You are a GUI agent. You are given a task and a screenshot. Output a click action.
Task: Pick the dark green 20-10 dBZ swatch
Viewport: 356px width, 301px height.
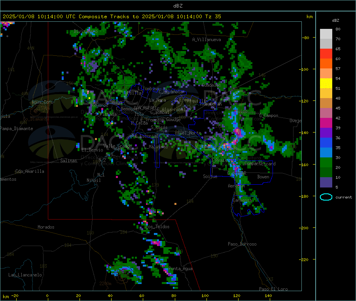(326, 172)
